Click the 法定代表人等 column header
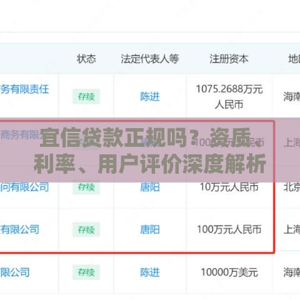Viewport: 300px width, 300px height. click(x=150, y=59)
